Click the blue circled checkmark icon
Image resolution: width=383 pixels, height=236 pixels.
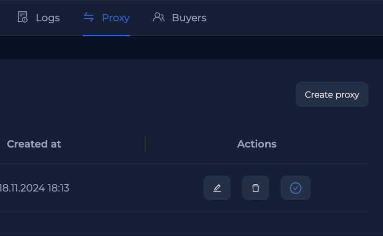click(x=296, y=188)
